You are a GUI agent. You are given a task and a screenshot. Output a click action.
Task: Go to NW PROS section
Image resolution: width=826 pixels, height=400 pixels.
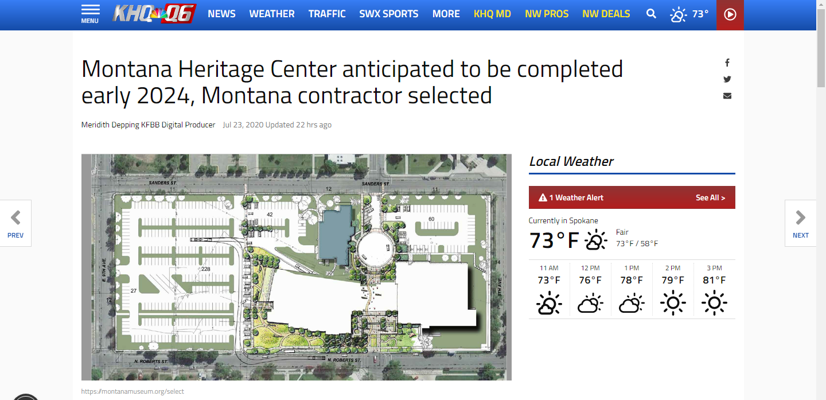point(547,14)
